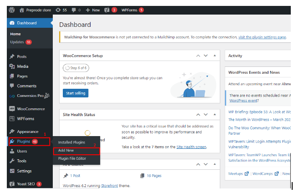Screen dimensions: 304x193
Task: Click the Plugins plug icon
Action: tap(12, 142)
